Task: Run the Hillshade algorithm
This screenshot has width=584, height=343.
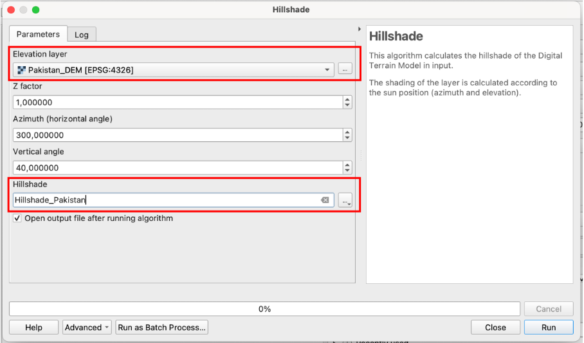Action: click(x=549, y=328)
